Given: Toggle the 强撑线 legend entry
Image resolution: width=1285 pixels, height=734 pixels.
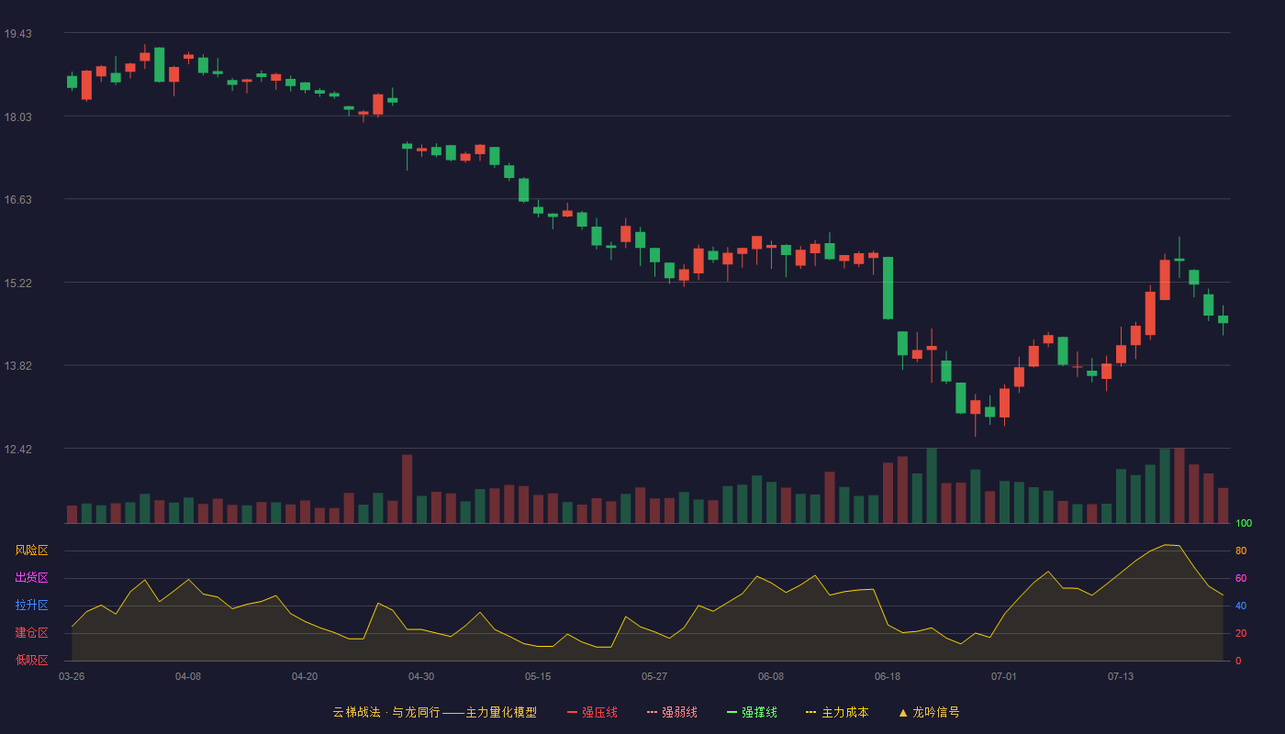Looking at the screenshot, I should [x=752, y=712].
